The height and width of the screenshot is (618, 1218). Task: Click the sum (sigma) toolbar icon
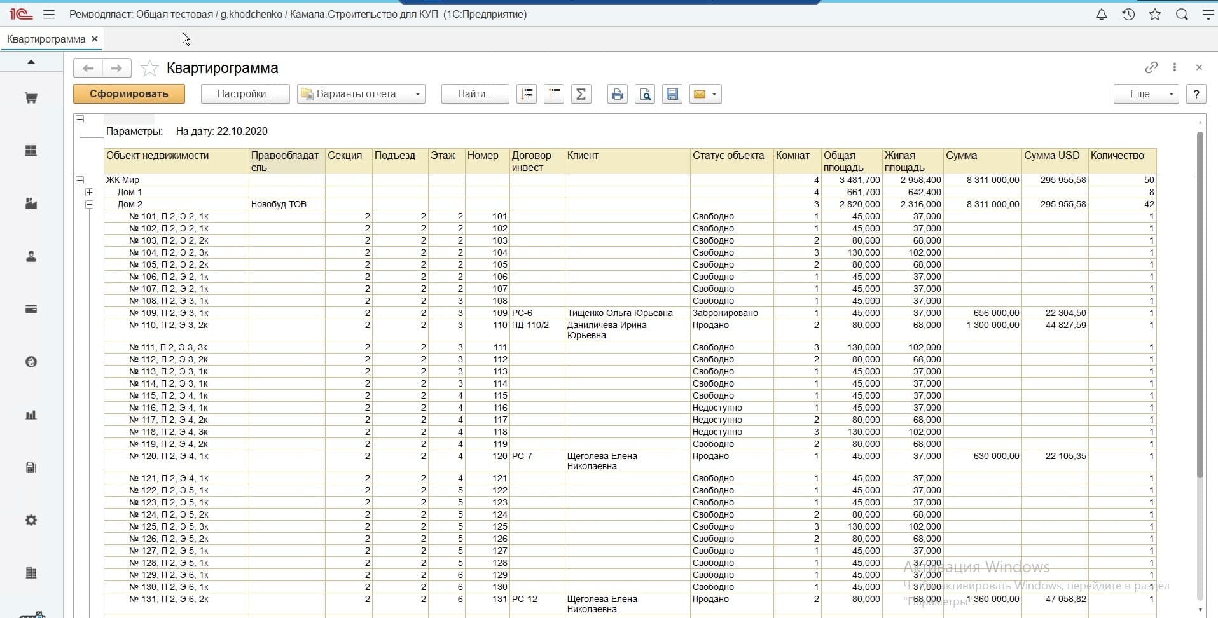click(x=581, y=94)
